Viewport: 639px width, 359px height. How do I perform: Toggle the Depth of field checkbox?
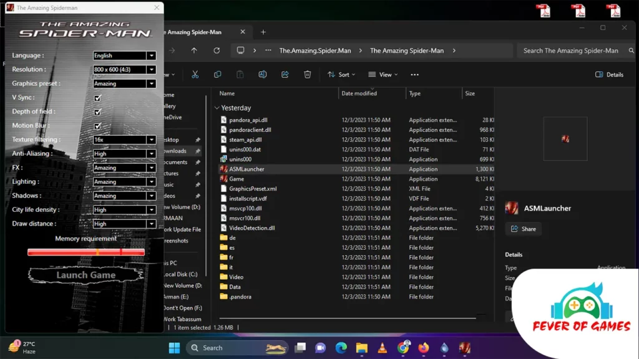coord(97,112)
